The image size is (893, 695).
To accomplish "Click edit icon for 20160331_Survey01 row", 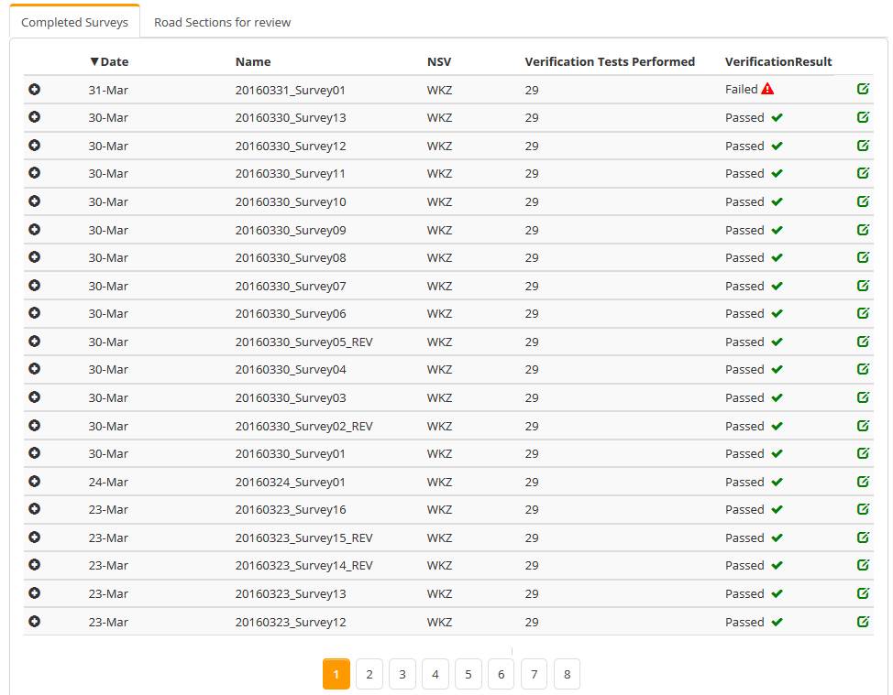I will pos(863,89).
